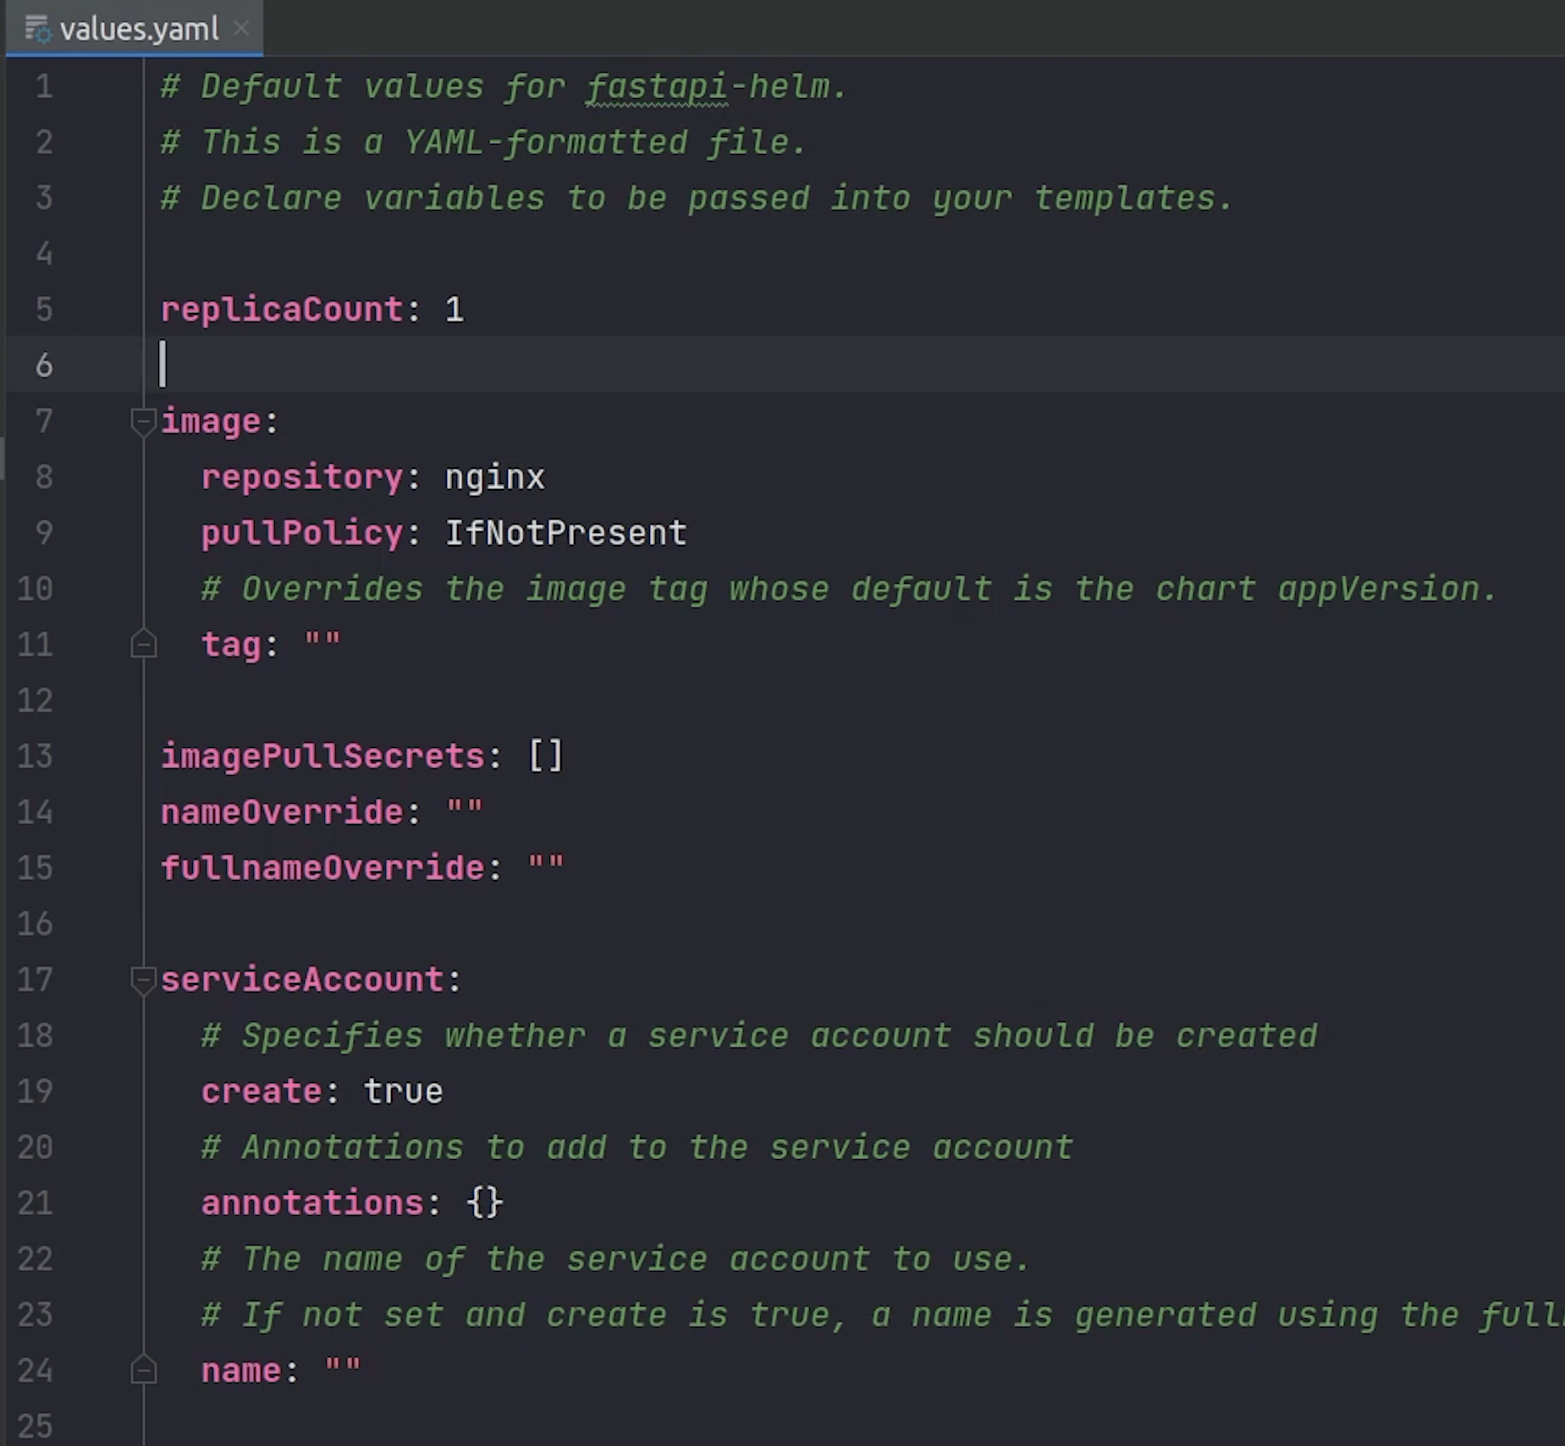This screenshot has height=1446, width=1565.
Task: Place cursor in imagePullSecrets empty brackets
Action: pyautogui.click(x=546, y=756)
